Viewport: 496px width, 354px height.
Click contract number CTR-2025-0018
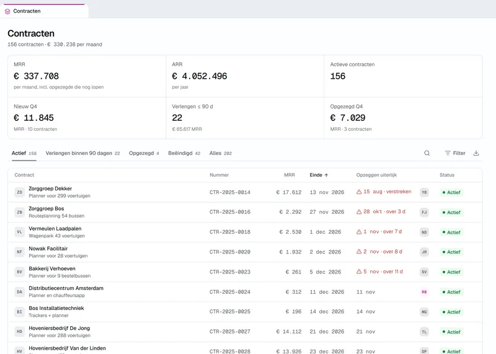click(x=230, y=232)
